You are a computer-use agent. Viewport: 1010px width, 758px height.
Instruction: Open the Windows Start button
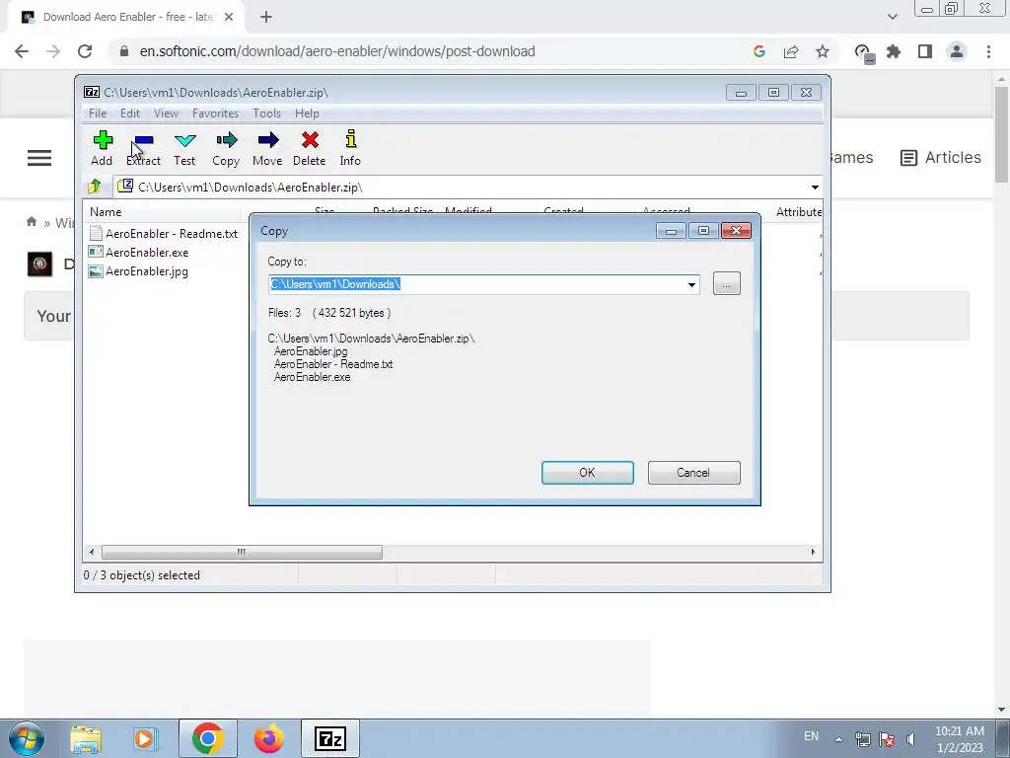pyautogui.click(x=27, y=738)
